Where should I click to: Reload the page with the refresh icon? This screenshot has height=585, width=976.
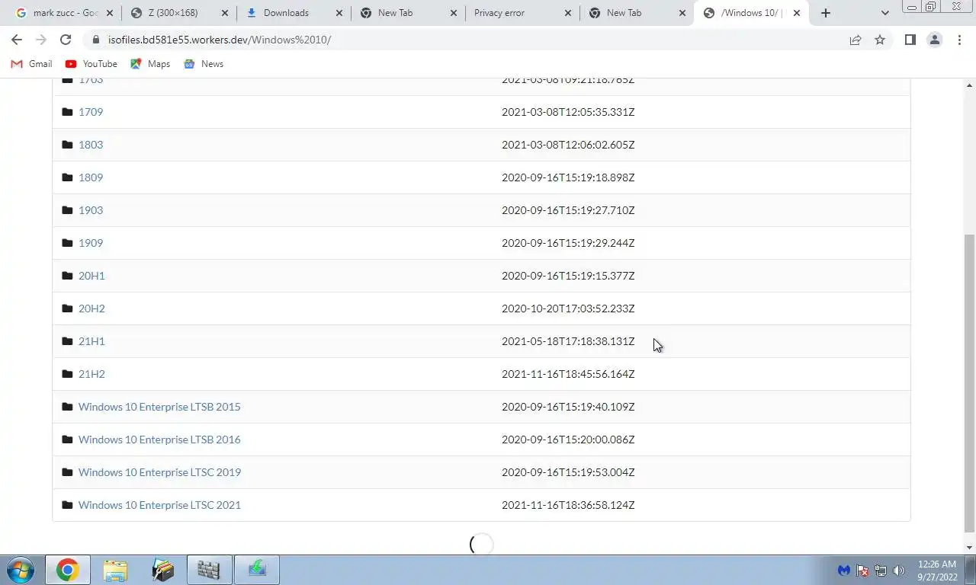[x=66, y=40]
